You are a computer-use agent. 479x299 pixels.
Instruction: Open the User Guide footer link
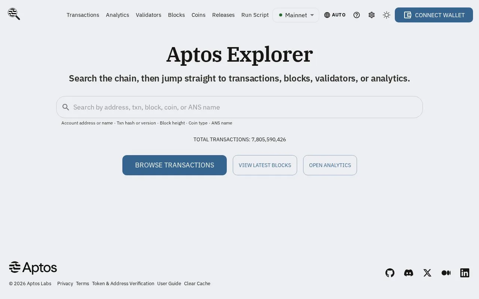pyautogui.click(x=169, y=284)
